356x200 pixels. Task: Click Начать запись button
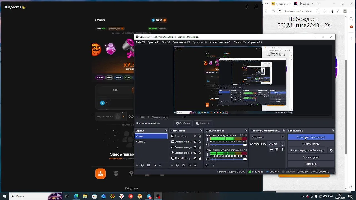311,144
